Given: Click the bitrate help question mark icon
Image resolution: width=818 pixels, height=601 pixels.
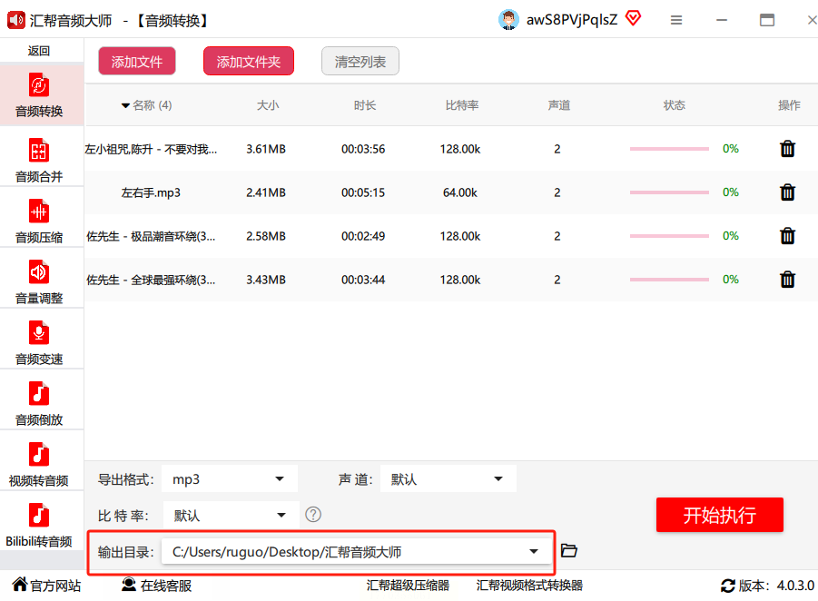Looking at the screenshot, I should [313, 515].
